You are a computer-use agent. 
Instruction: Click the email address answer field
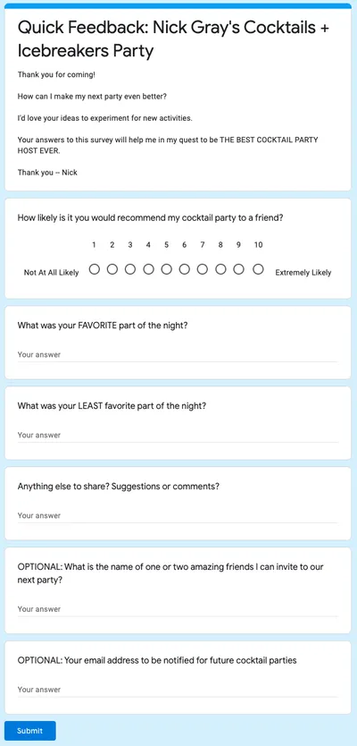(178, 690)
